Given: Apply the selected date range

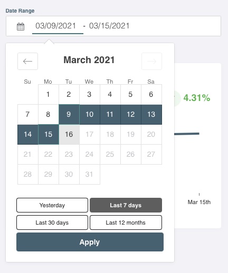Looking at the screenshot, I should (x=90, y=242).
